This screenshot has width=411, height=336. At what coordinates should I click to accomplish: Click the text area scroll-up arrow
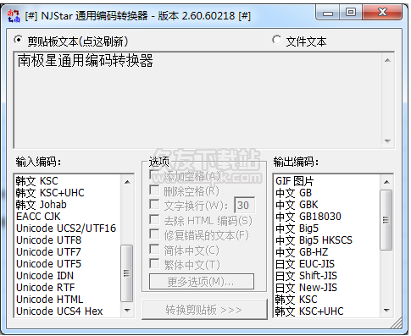(387, 60)
